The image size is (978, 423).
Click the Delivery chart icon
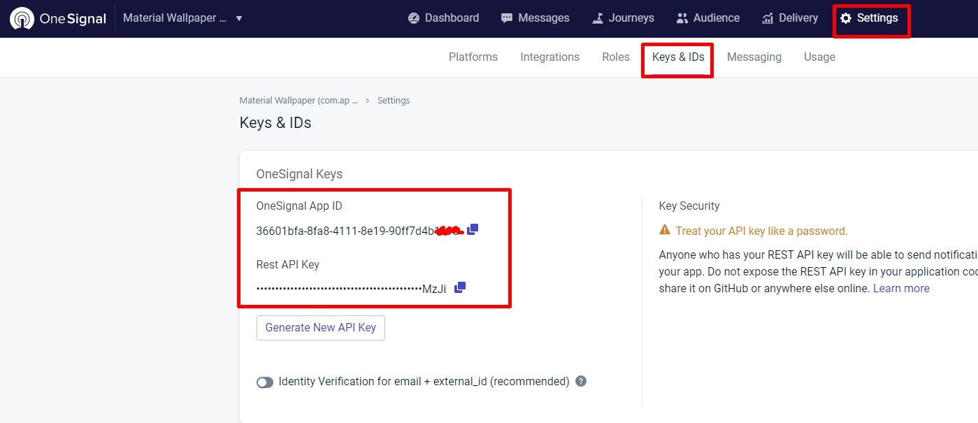click(768, 18)
